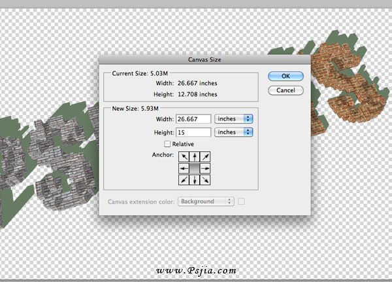Open the Width units dropdown

[235, 118]
